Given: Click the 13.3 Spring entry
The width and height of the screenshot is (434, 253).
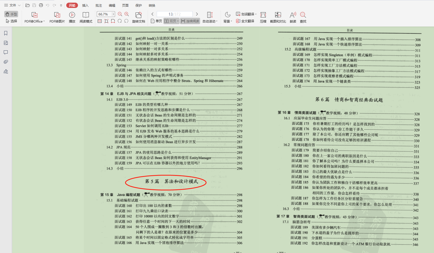Looking at the screenshot, I should pos(174,65).
